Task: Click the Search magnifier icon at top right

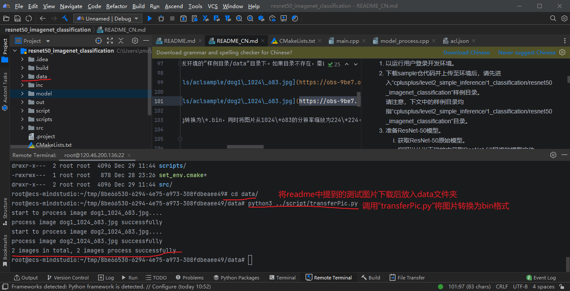Action: (x=553, y=18)
